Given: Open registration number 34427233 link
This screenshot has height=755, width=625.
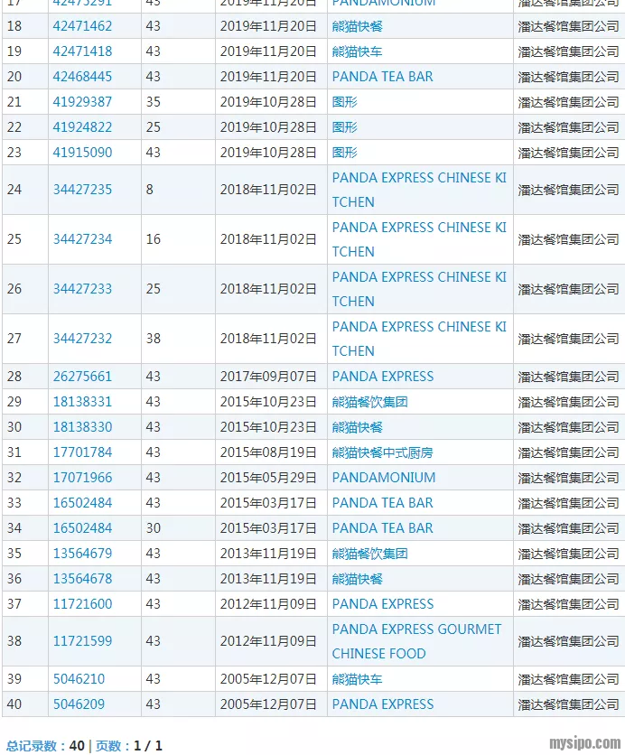Looking at the screenshot, I should [x=82, y=289].
